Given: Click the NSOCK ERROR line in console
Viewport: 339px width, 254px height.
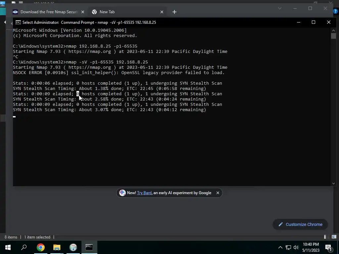Looking at the screenshot, I should [119, 73].
